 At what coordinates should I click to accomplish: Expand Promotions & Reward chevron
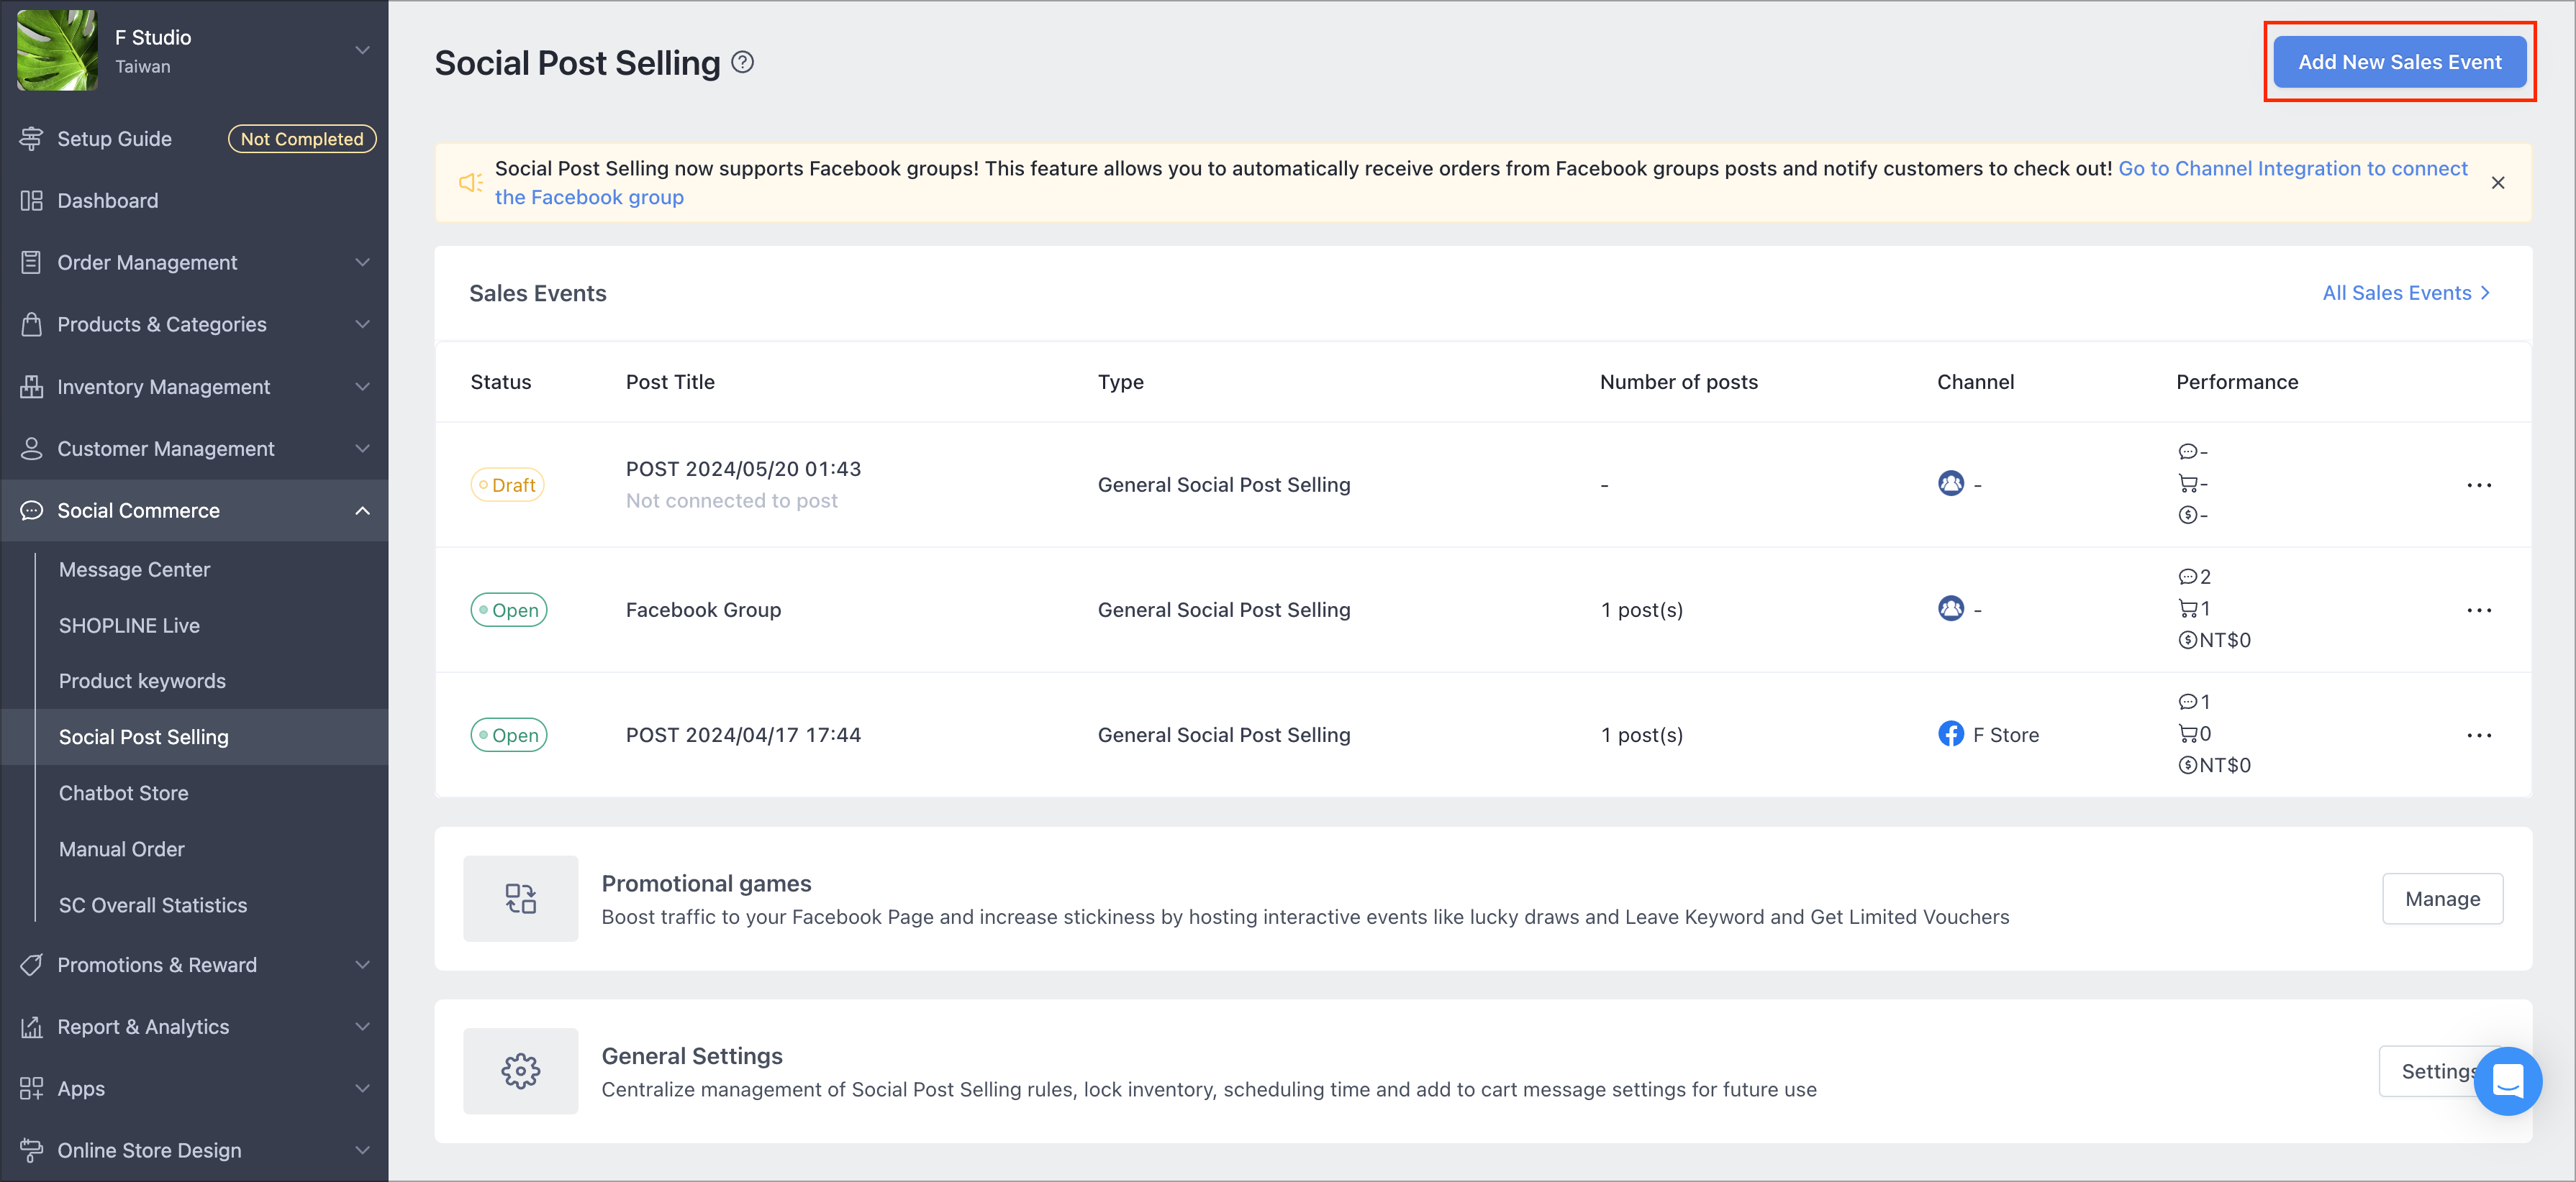click(x=362, y=965)
